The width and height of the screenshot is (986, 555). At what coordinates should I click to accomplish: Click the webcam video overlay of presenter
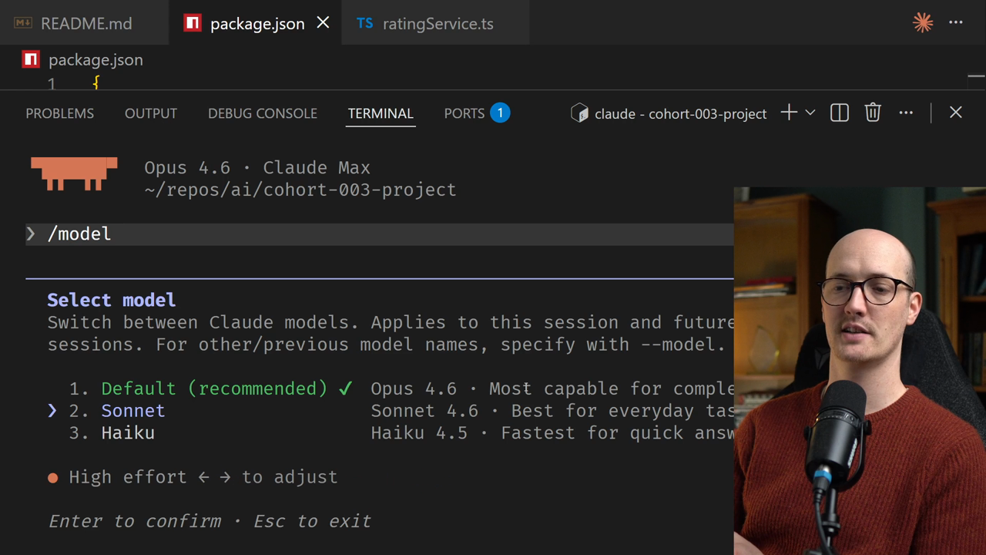point(860,371)
